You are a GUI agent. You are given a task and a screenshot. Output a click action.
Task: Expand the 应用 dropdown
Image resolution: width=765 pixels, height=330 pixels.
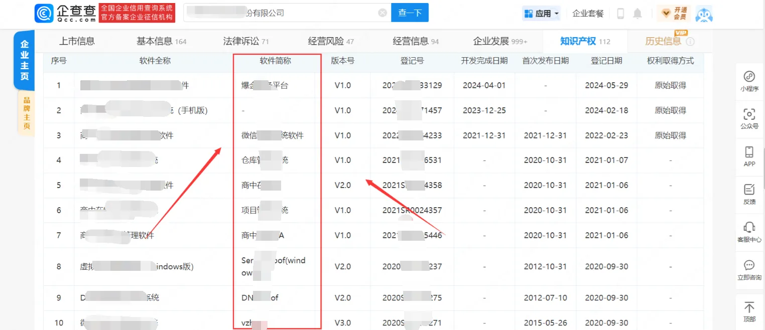click(541, 14)
